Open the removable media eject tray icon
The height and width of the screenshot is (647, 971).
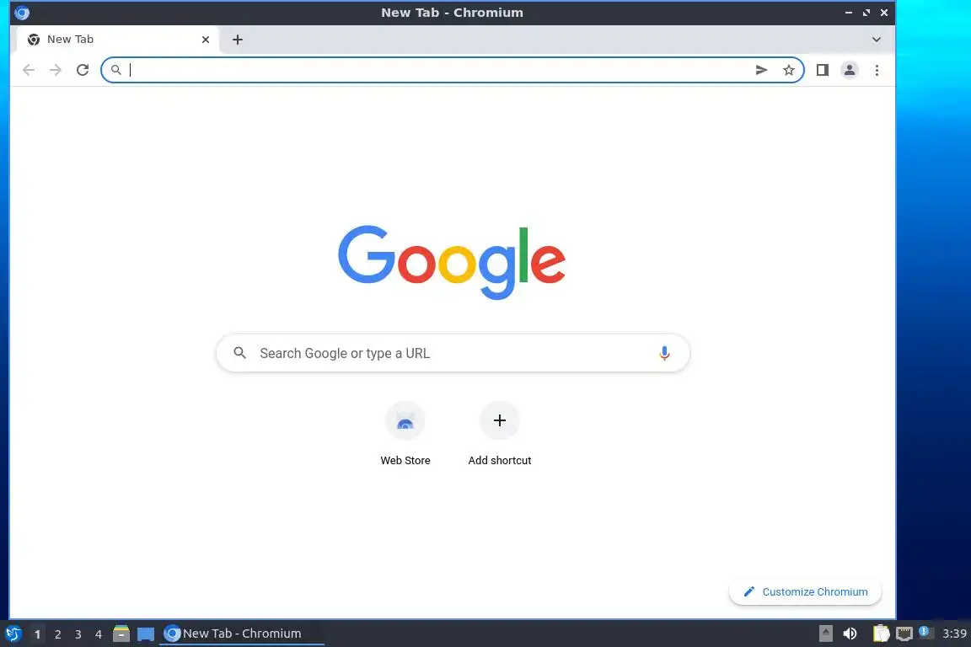825,634
